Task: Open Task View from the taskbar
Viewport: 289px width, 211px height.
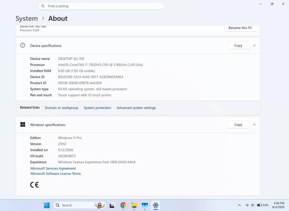Action: pos(112,205)
